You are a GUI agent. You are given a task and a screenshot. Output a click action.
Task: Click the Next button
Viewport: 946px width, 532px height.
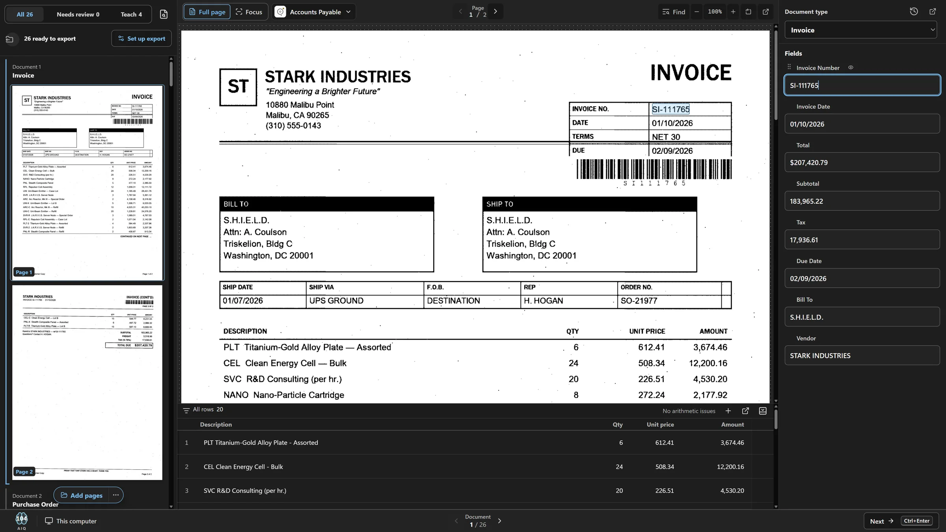pos(901,521)
